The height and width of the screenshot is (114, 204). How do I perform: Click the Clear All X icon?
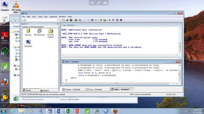click(113, 20)
